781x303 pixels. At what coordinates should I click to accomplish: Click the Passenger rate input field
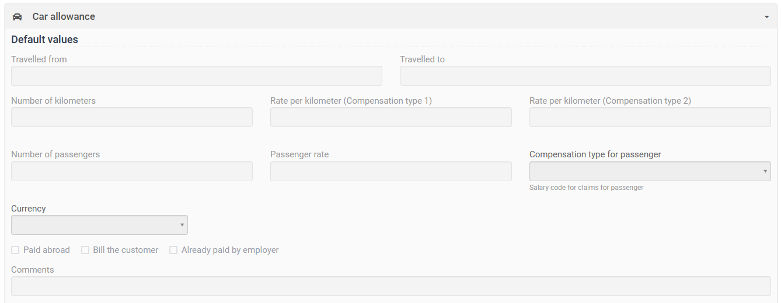(x=390, y=171)
